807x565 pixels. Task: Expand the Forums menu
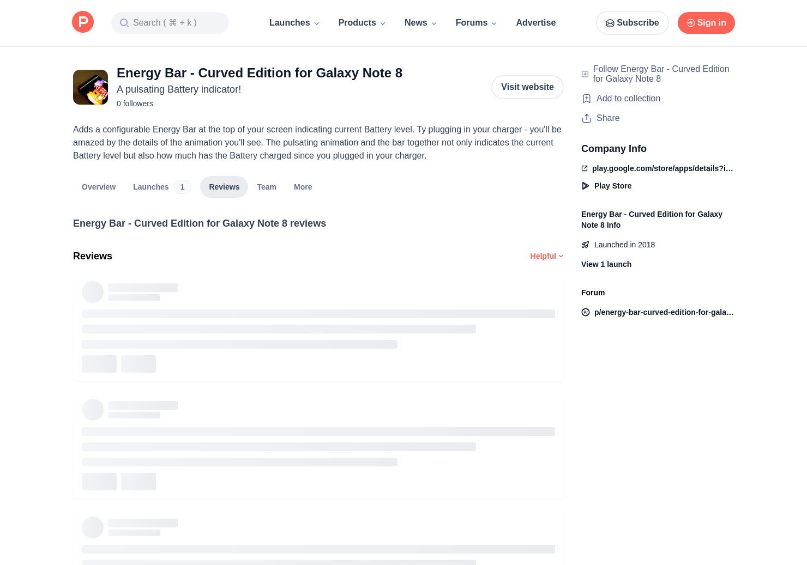coord(477,23)
